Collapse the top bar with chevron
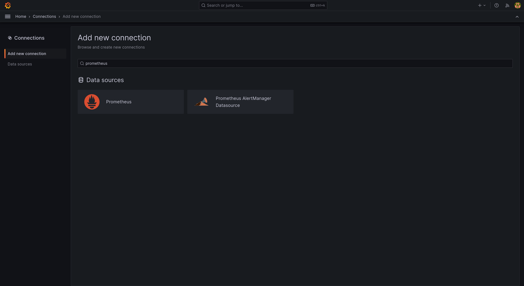The height and width of the screenshot is (286, 524). tap(517, 17)
